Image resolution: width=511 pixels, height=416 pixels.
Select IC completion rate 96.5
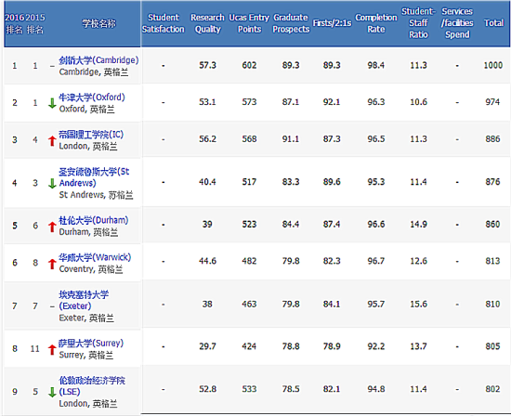click(375, 138)
